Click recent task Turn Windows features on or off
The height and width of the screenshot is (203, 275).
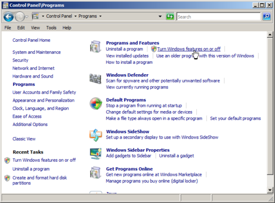point(44,160)
